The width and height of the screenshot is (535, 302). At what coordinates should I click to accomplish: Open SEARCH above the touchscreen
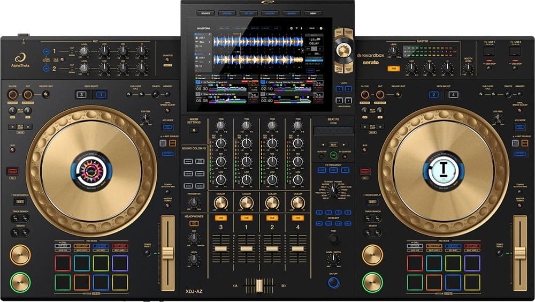pyautogui.click(x=292, y=13)
